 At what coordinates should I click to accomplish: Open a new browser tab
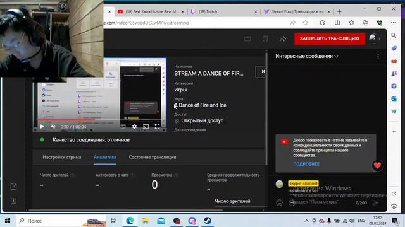(339, 11)
